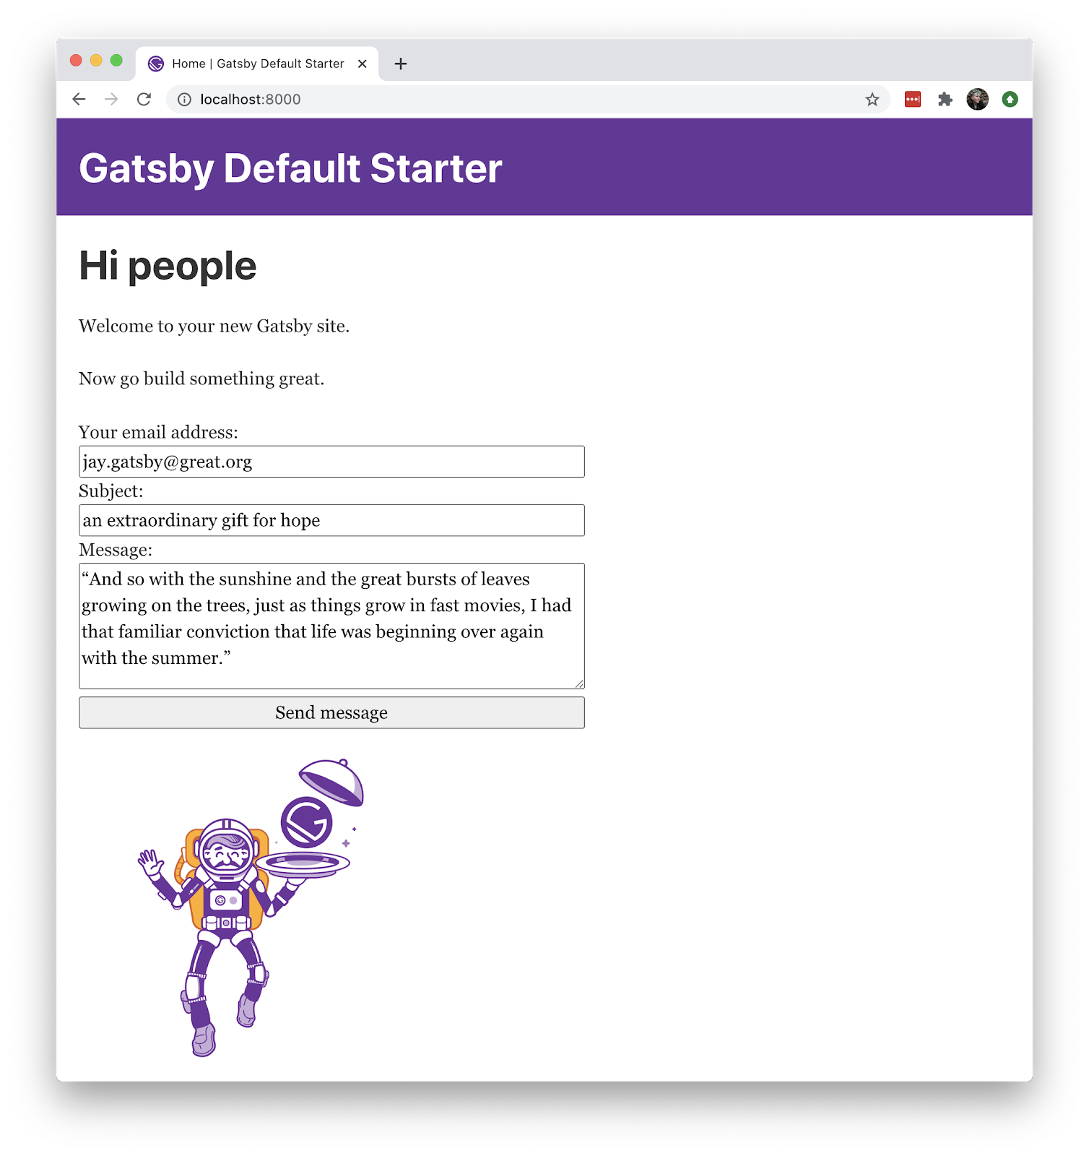Click 'Welcome to your new Gatsby site.' text
Screen dimensions: 1089x1156
coord(214,327)
